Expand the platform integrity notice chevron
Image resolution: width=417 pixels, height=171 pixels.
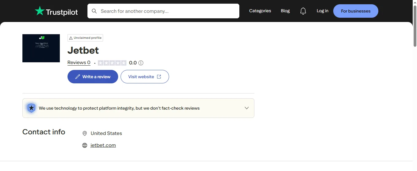tap(247, 108)
